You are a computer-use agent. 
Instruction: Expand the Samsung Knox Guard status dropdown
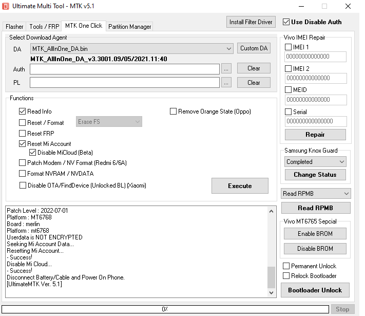342,162
